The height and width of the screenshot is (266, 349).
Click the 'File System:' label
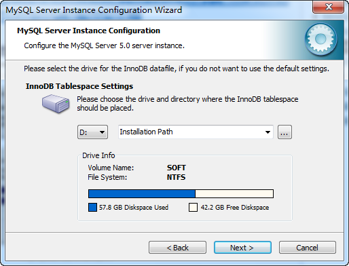(x=107, y=177)
